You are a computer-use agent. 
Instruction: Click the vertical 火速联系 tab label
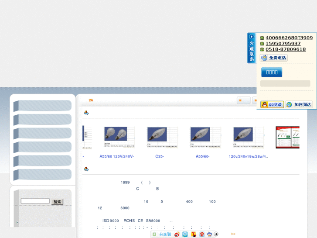coord(252,51)
